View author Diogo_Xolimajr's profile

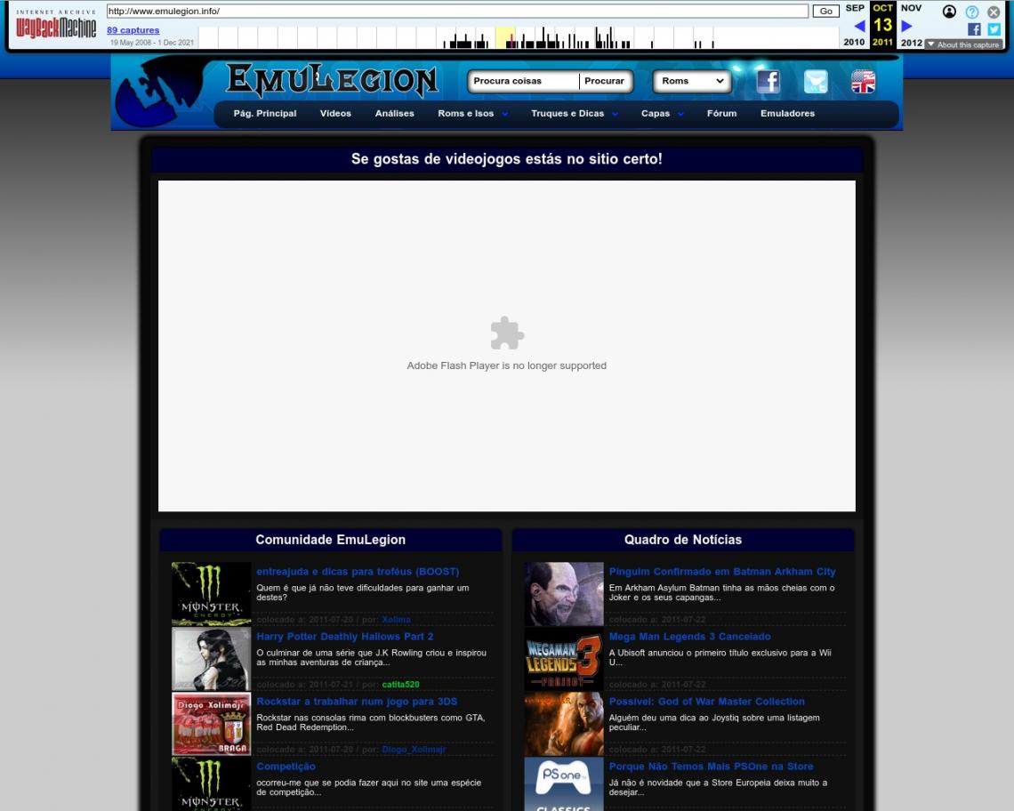pyautogui.click(x=414, y=750)
